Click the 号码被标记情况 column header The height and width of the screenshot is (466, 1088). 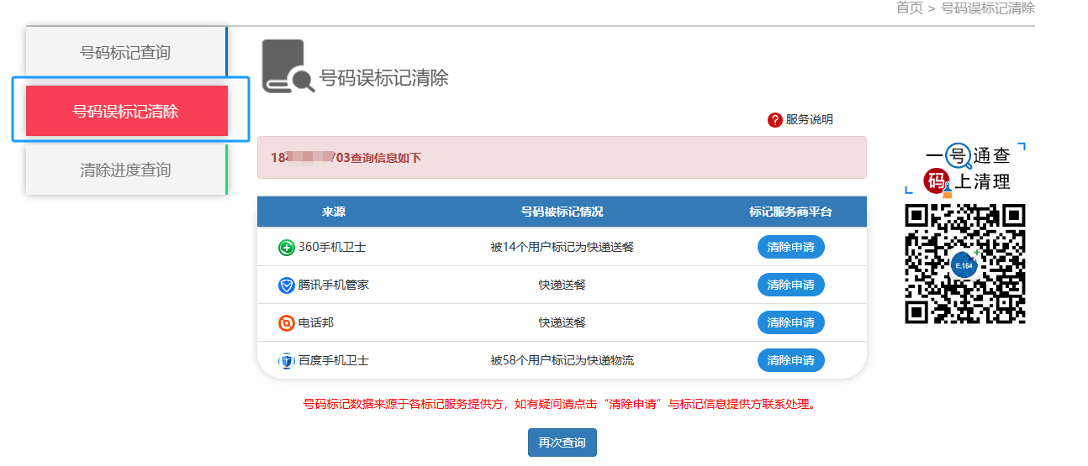pyautogui.click(x=562, y=212)
